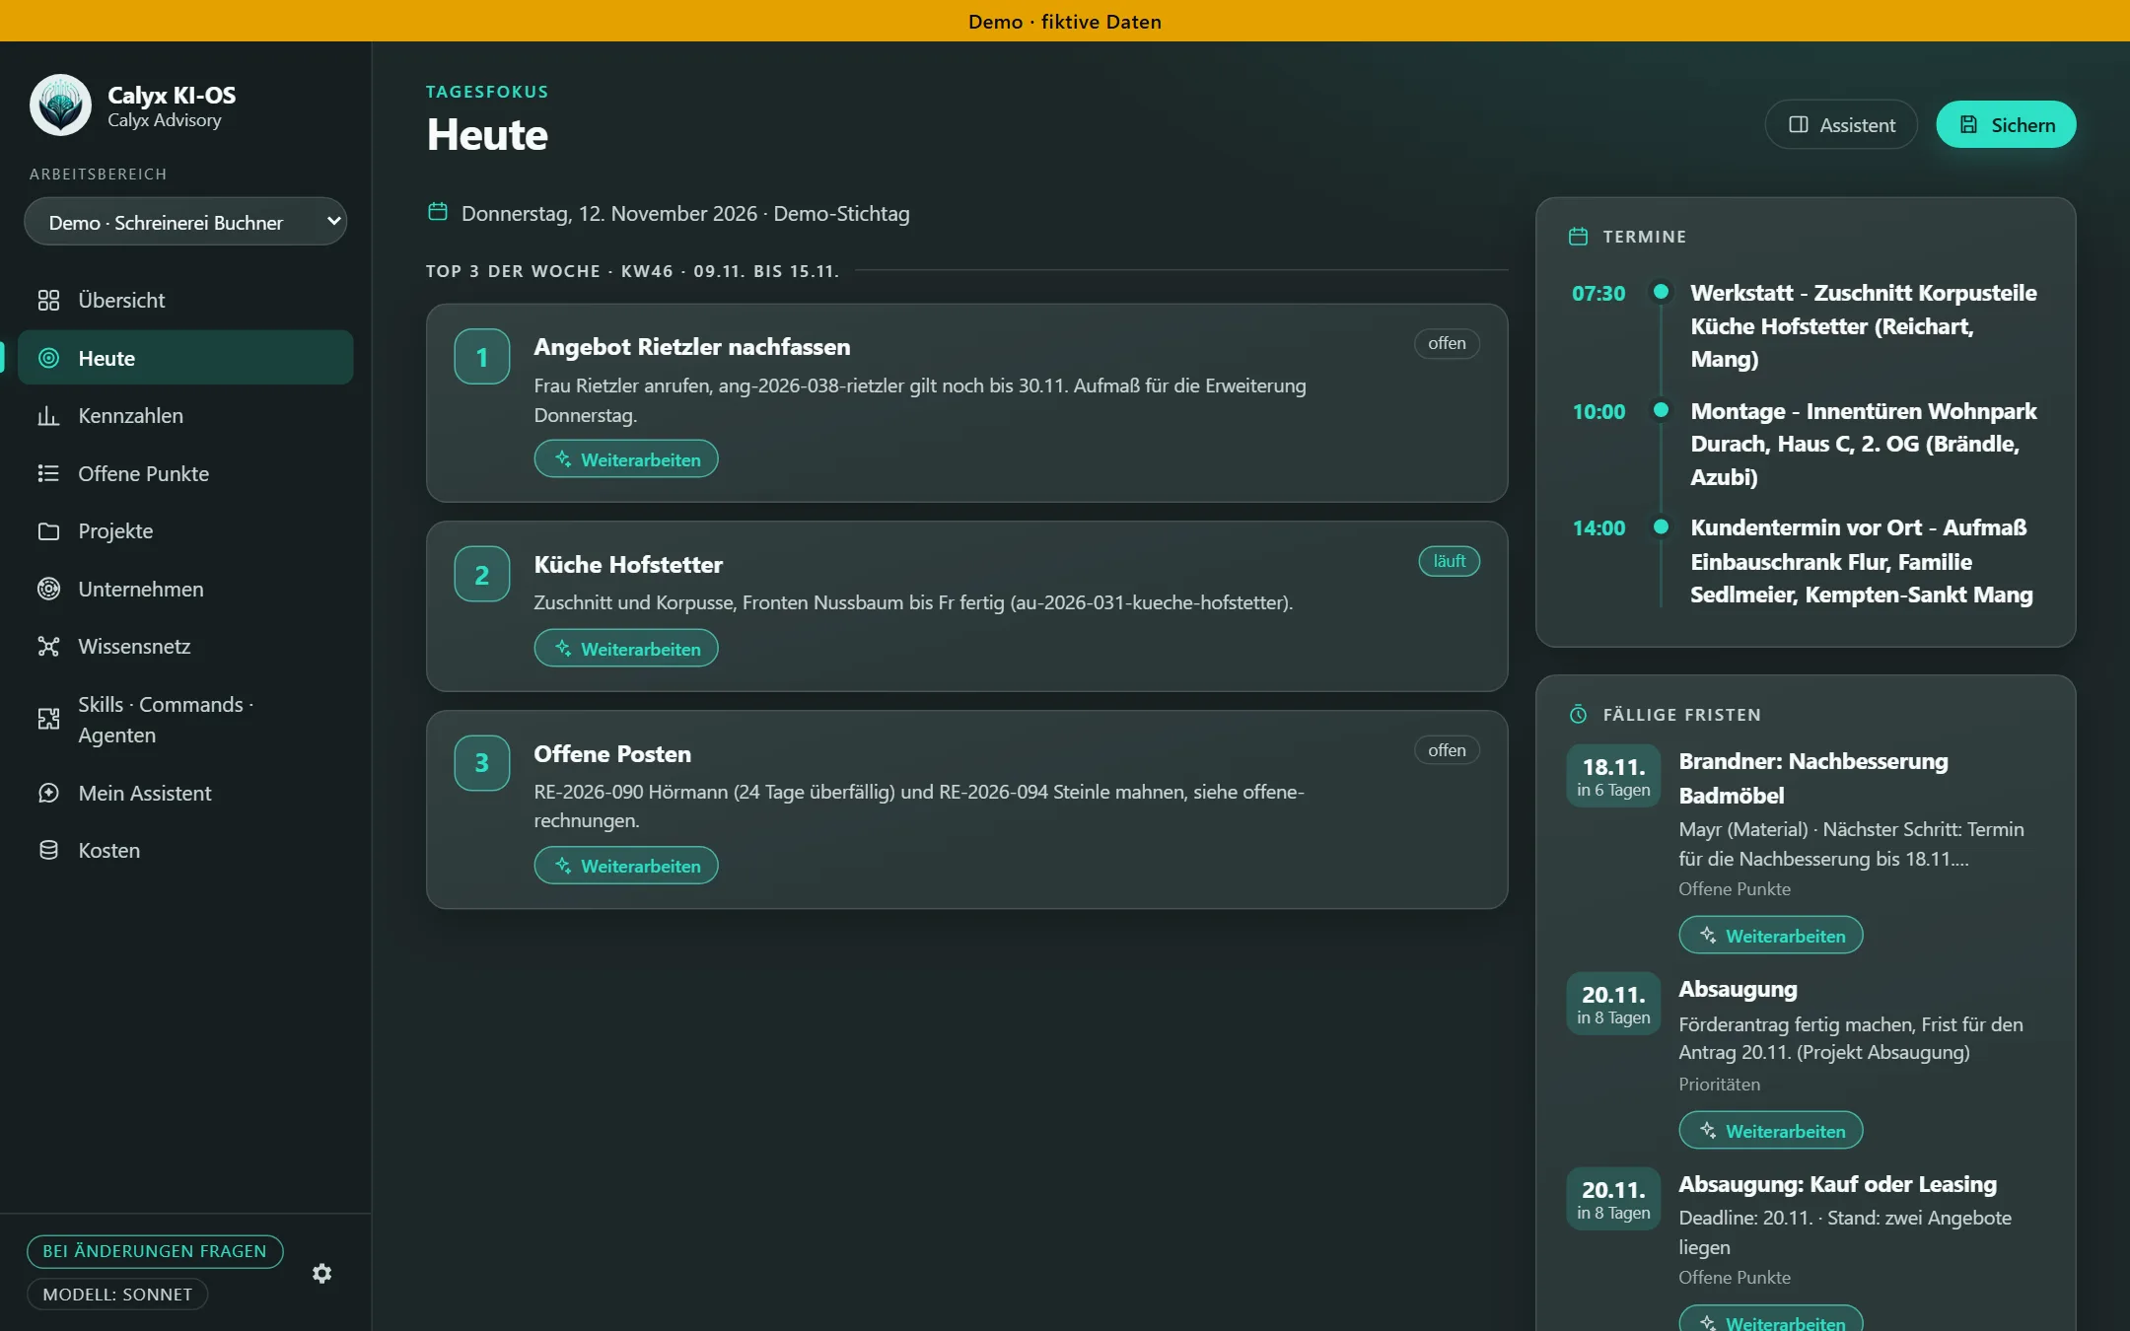Toggle the 'offen' status on Angebot Rietzler
This screenshot has height=1331, width=2130.
(x=1447, y=343)
